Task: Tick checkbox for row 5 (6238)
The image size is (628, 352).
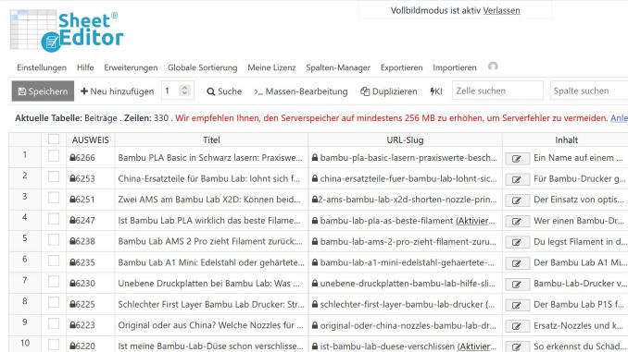Action: pyautogui.click(x=54, y=239)
